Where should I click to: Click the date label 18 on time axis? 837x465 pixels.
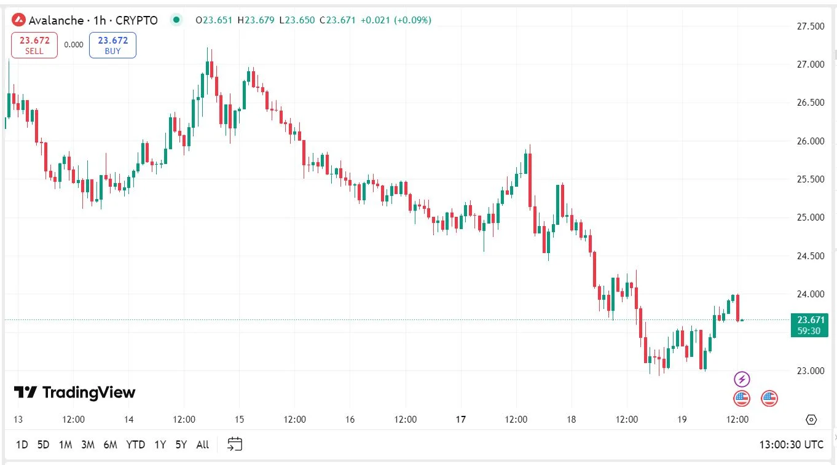(572, 420)
